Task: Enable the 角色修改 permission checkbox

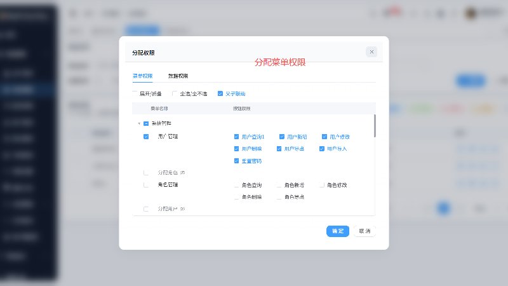Action: pos(322,185)
